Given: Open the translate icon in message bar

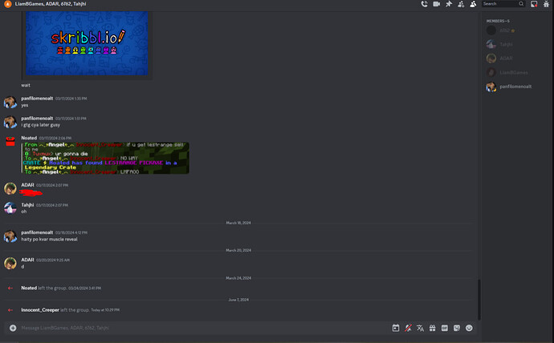Looking at the screenshot, I should pos(420,329).
